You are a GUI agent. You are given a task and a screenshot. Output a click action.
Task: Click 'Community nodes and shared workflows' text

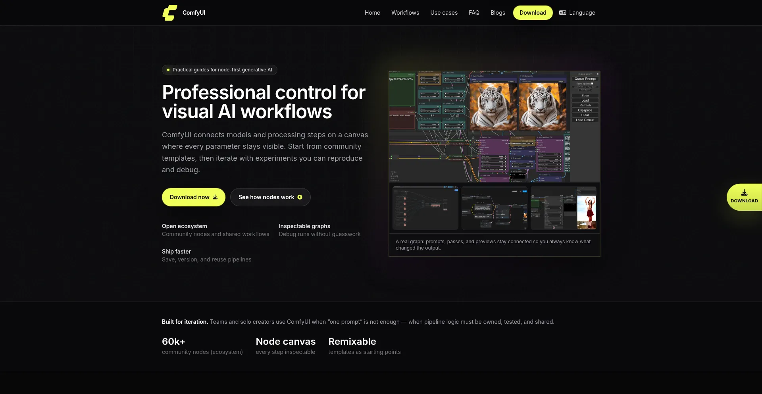[216, 234]
